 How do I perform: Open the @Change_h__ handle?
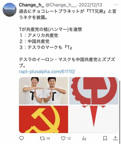click(x=61, y=5)
